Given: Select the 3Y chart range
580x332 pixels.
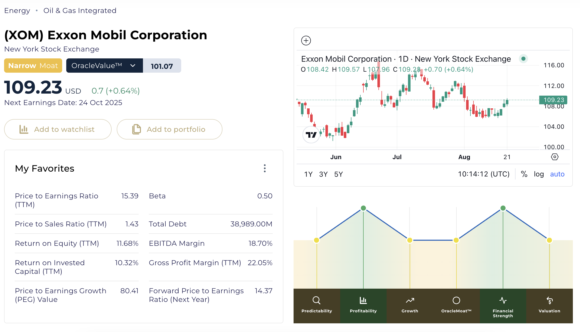Looking at the screenshot, I should (x=323, y=174).
